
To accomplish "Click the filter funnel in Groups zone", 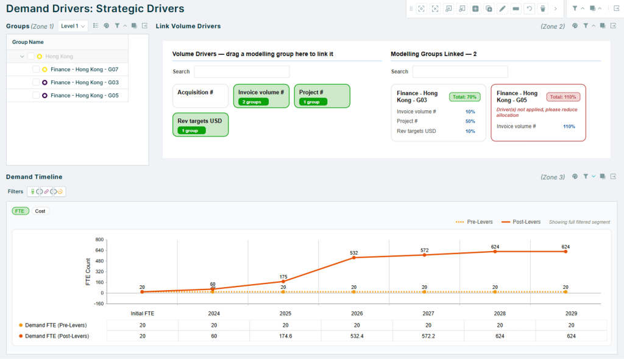I will [117, 26].
